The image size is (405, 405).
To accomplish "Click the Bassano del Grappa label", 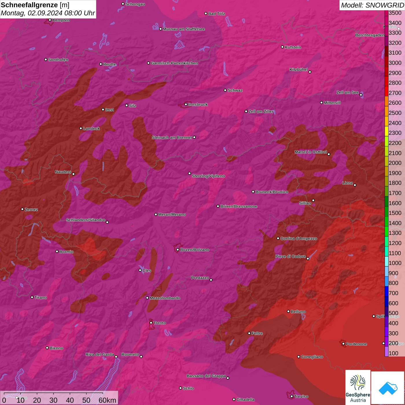I will coord(206,376).
